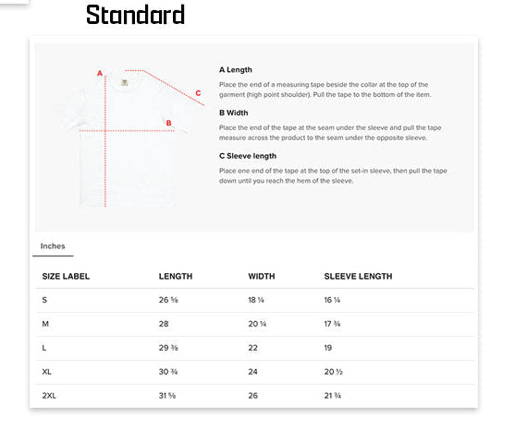Viewport: 515px width, 441px height.
Task: Select the Inches tab
Action: [53, 246]
